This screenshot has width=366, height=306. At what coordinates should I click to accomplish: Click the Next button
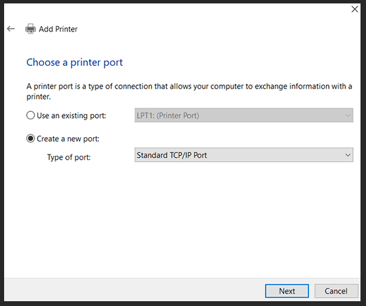[287, 291]
